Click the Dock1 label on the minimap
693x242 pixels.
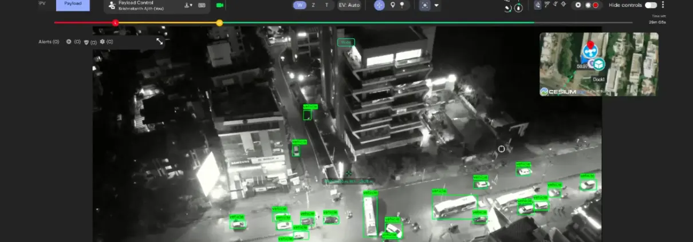(x=599, y=80)
